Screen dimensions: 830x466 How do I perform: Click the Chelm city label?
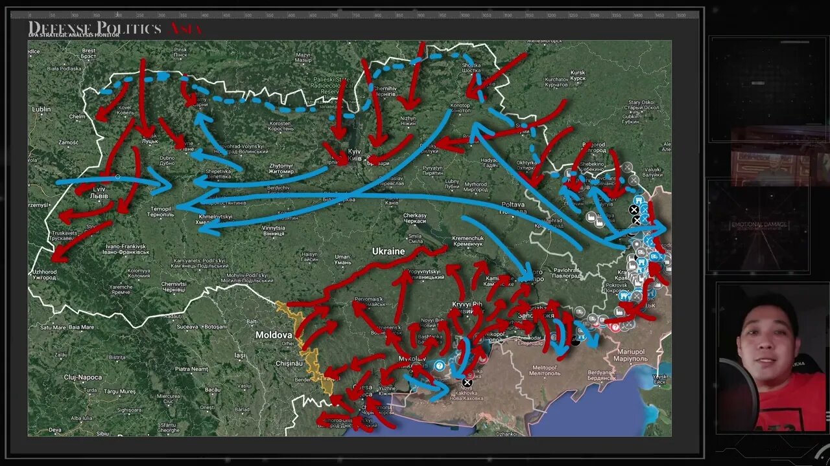click(78, 116)
